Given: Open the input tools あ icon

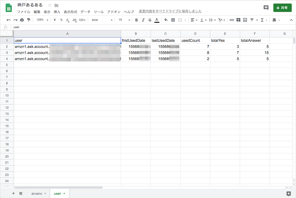Looking at the screenshot, I should tap(274, 20).
